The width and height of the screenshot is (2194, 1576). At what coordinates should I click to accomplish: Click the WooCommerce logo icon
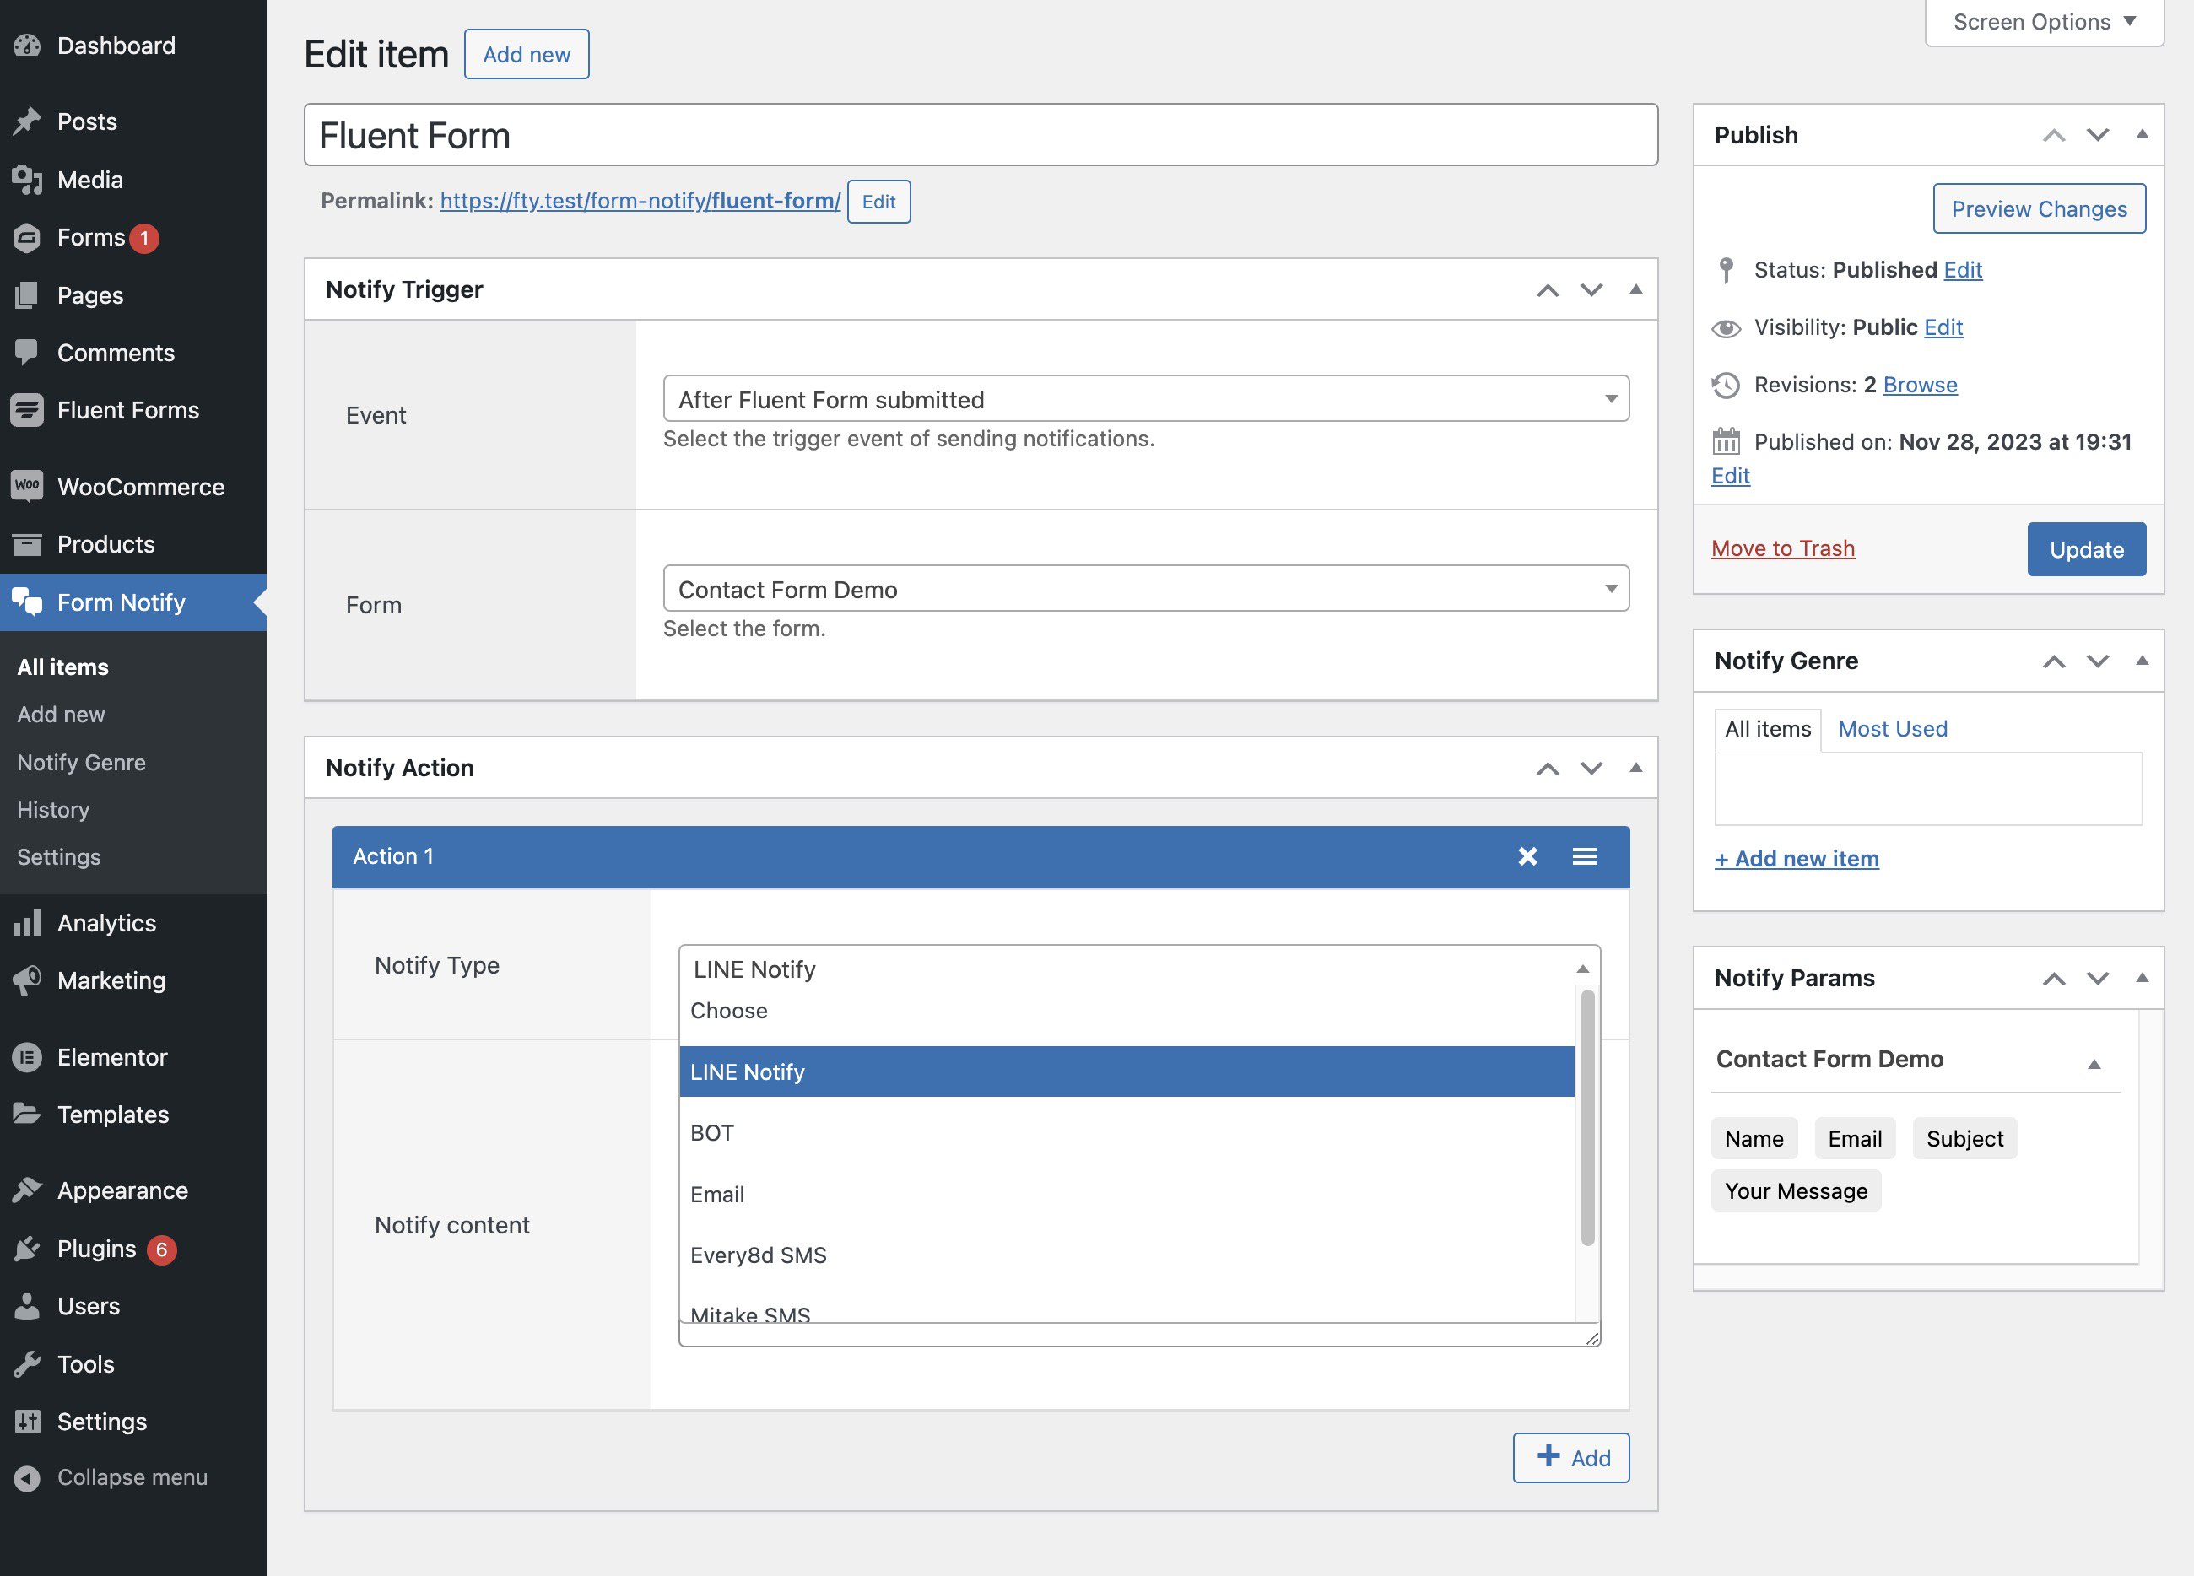click(27, 487)
